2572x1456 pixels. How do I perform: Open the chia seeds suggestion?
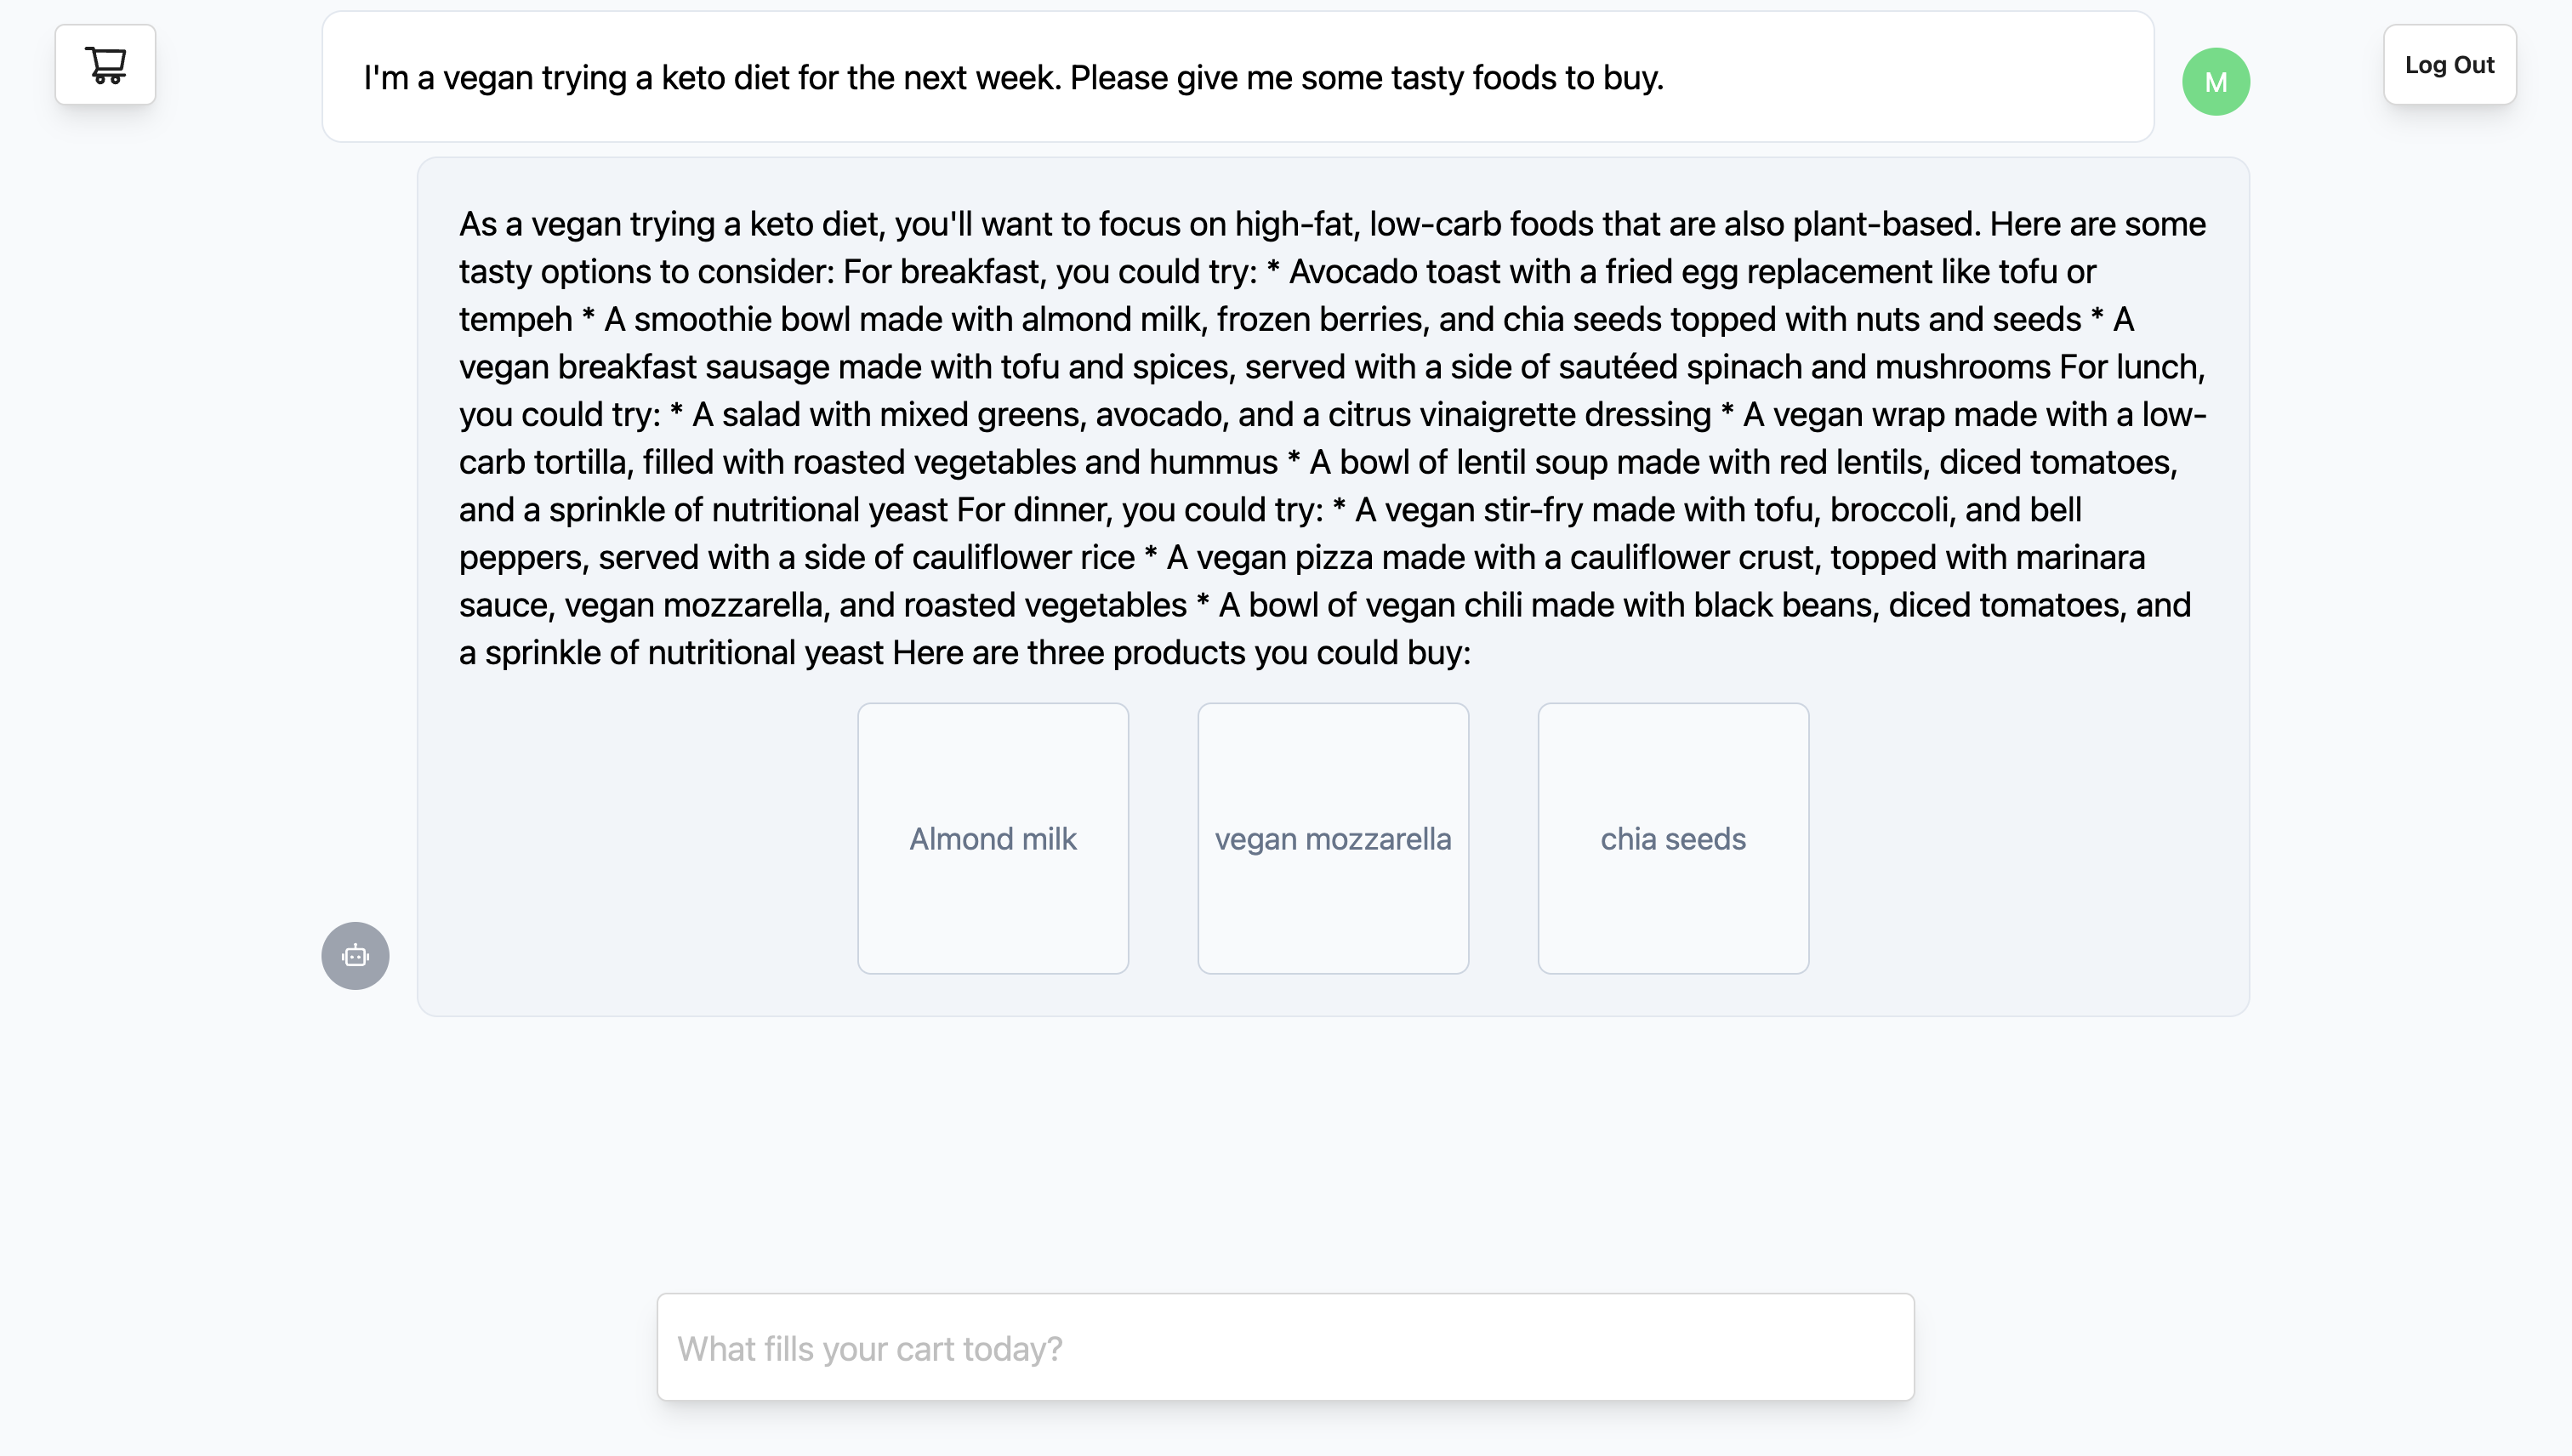click(x=1672, y=838)
